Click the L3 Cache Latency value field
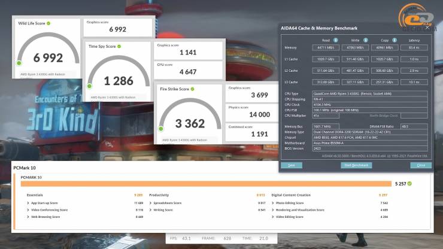The width and height of the screenshot is (443, 249). [414, 82]
